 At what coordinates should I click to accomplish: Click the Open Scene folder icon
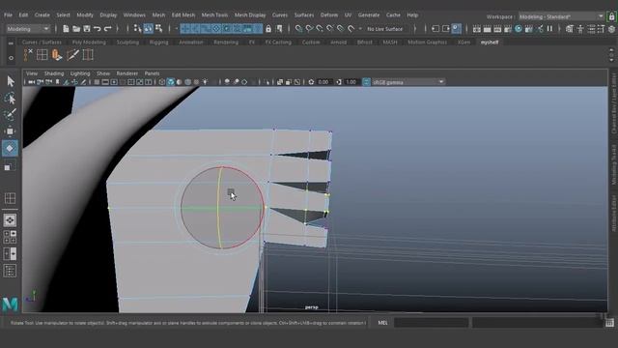[x=76, y=29]
